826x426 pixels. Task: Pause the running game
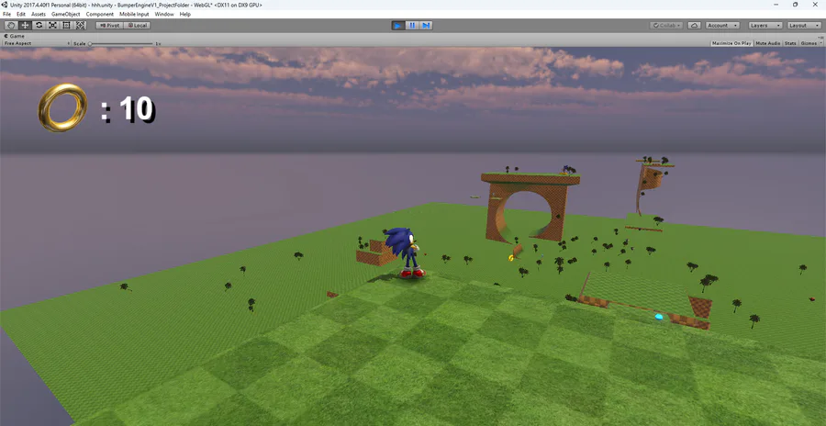pos(412,26)
